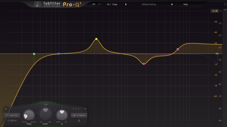
Task: Open the Default Setting preset menu
Action: [149, 4]
